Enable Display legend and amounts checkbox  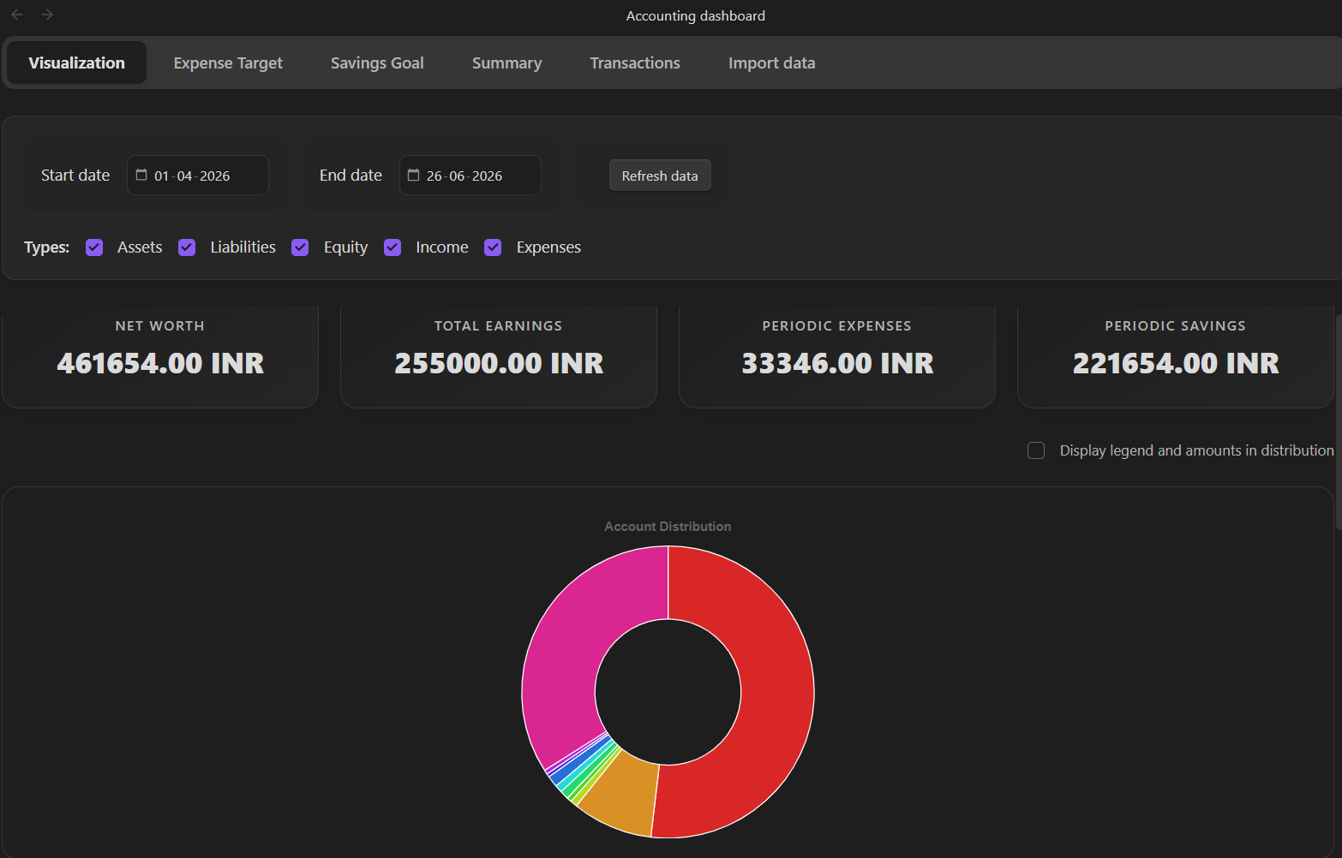point(1036,450)
